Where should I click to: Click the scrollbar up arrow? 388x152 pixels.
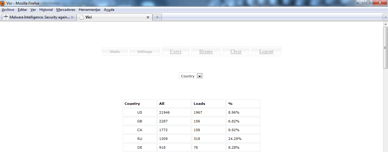point(385,25)
